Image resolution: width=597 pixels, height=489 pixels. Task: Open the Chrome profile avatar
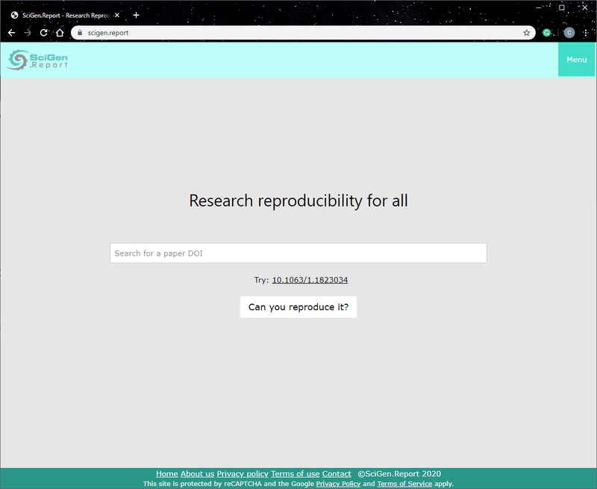[569, 33]
